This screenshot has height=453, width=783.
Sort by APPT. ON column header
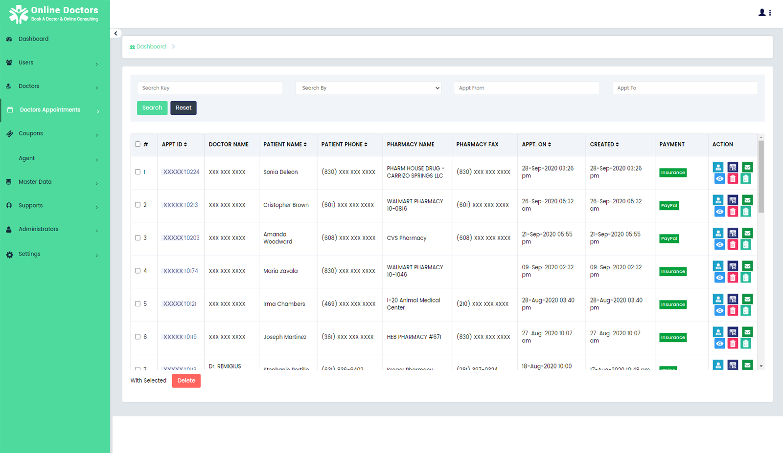536,145
